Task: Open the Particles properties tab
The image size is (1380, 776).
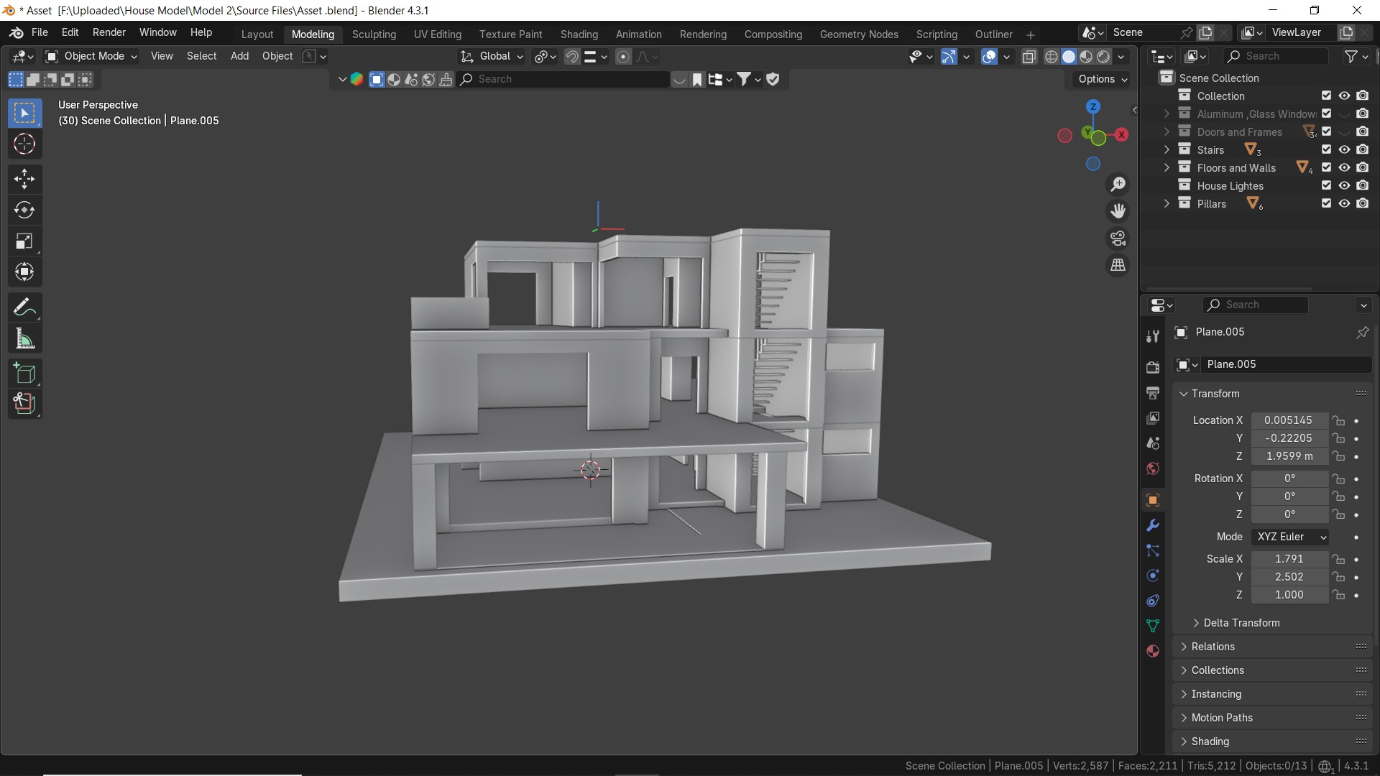Action: coord(1153,550)
